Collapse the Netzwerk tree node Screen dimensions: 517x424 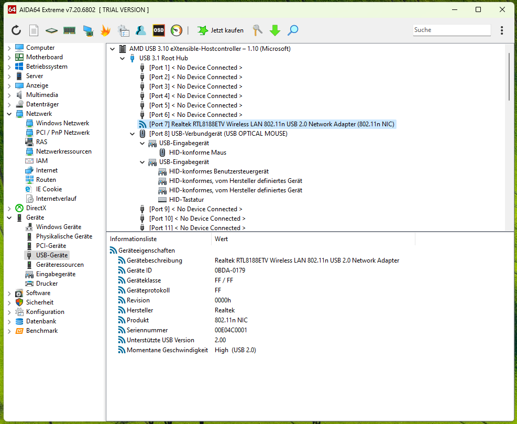pyautogui.click(x=9, y=114)
